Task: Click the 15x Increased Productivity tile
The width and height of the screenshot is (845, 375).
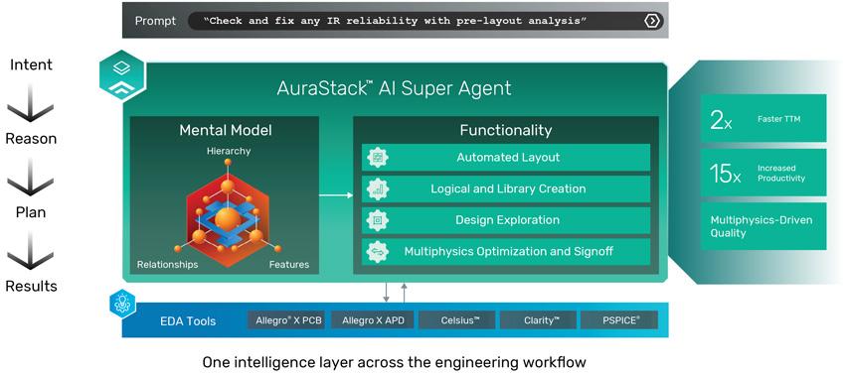Action: 763,173
